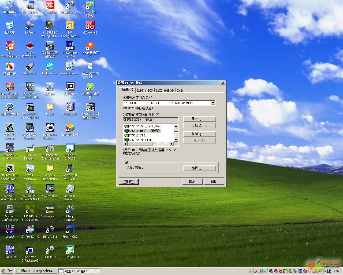Open the e-Manual Viewer desktop icon

pos(90,9)
